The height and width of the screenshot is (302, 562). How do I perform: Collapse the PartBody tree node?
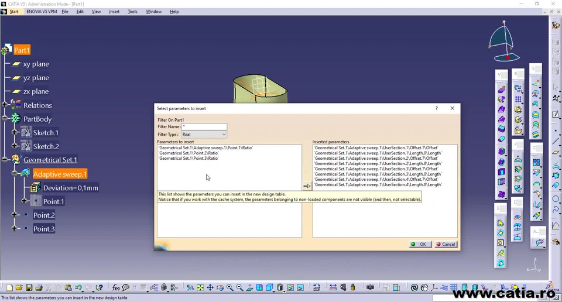5,118
